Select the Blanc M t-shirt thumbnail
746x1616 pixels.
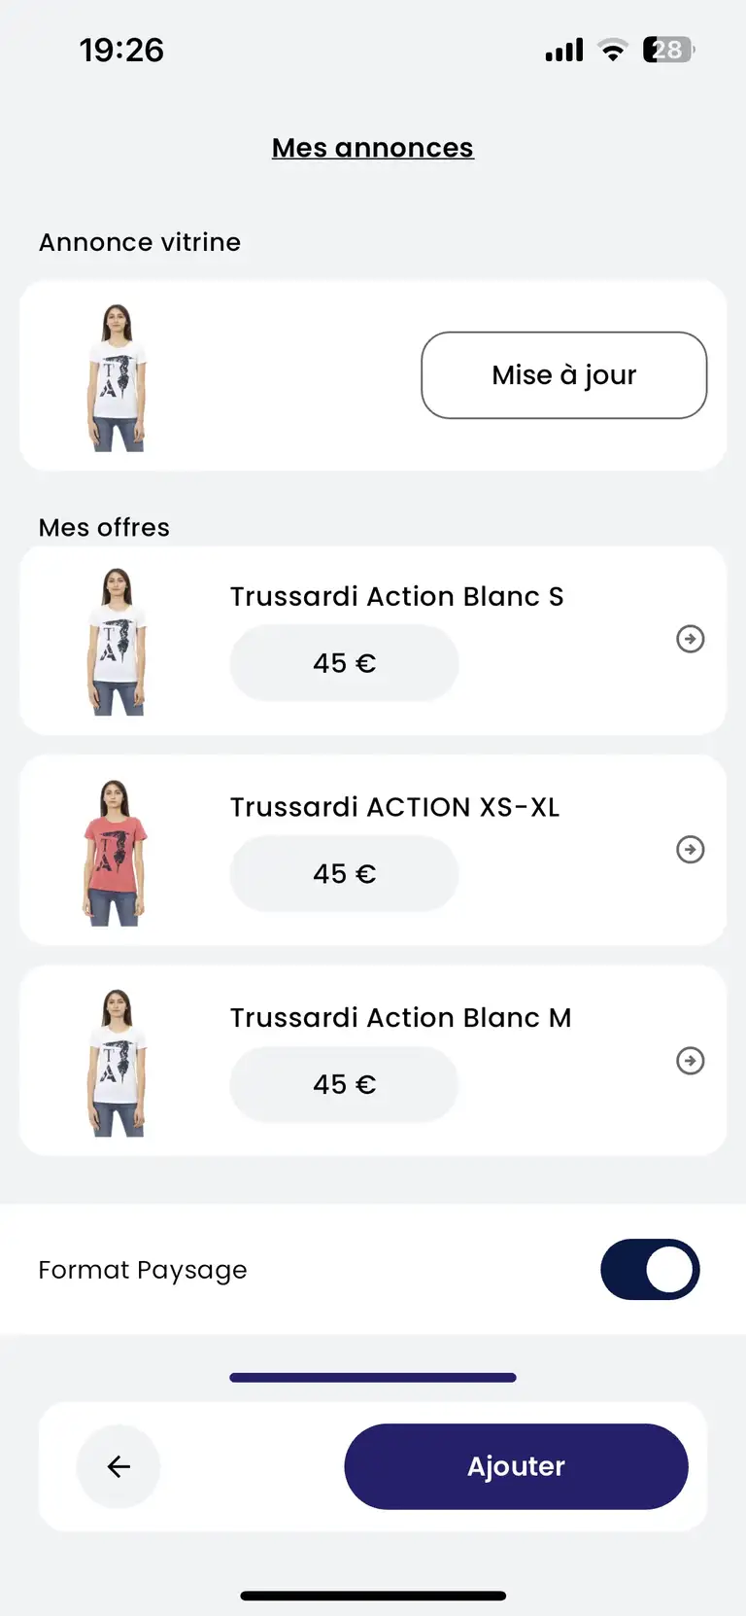click(x=118, y=1063)
